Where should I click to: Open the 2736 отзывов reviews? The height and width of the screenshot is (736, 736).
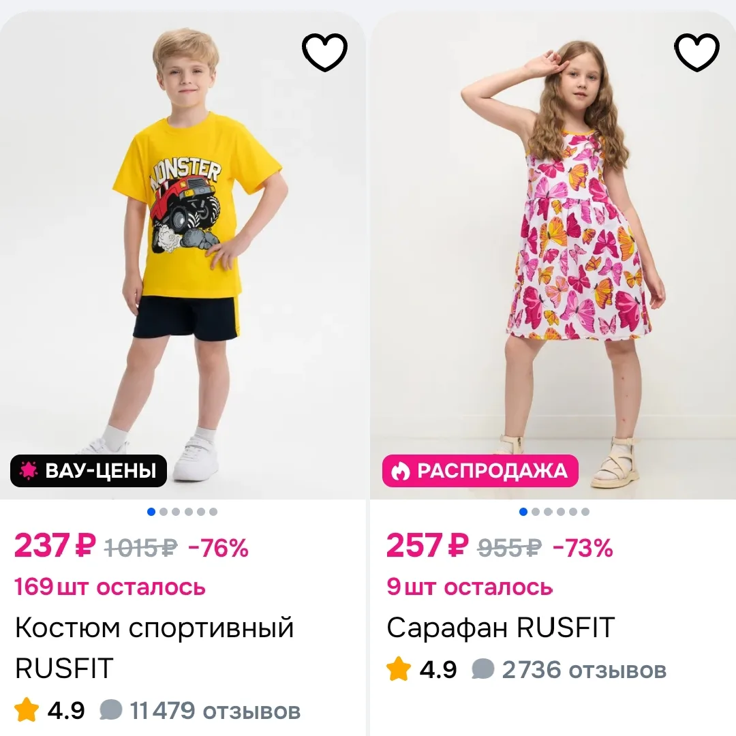click(585, 669)
